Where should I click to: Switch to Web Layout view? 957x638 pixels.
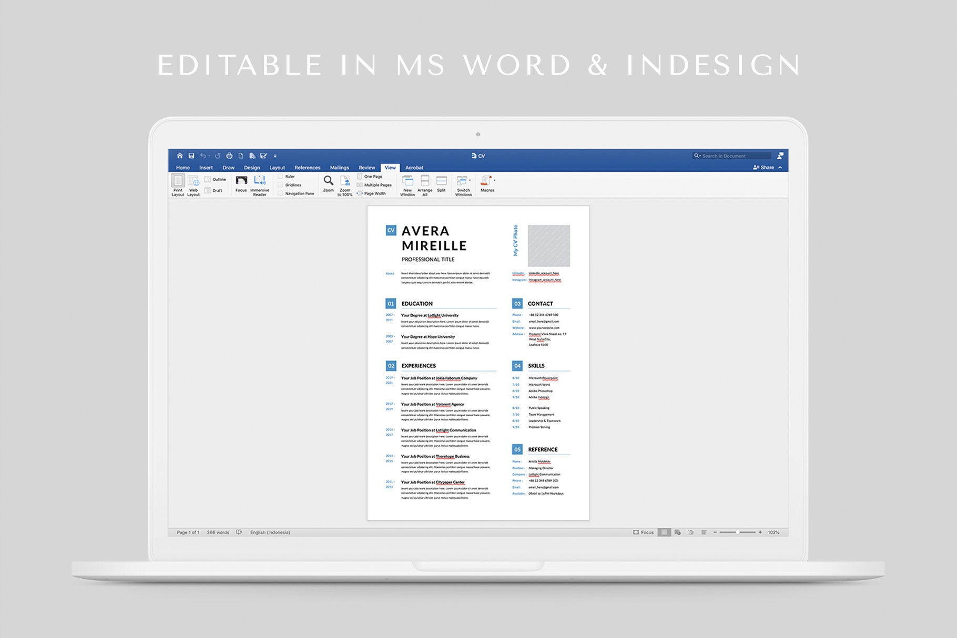click(x=193, y=183)
